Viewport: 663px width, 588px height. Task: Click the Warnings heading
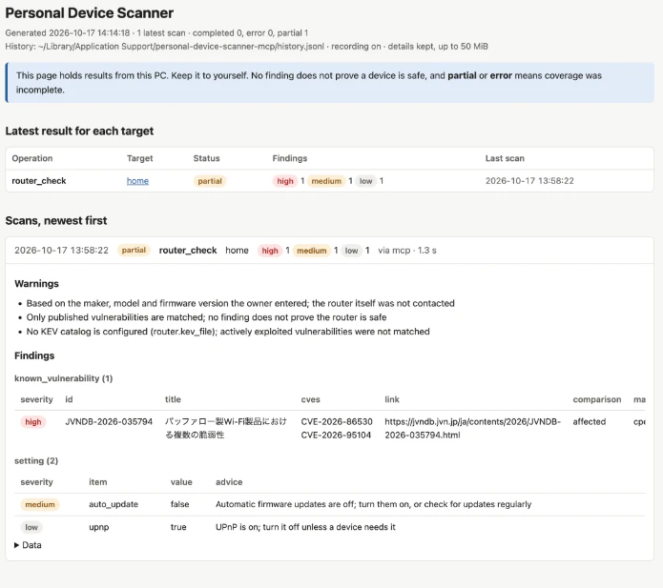pyautogui.click(x=37, y=283)
